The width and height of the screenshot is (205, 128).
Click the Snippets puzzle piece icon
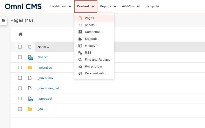click(80, 39)
